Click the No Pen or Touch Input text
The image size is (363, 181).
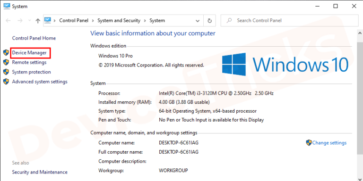click(x=211, y=120)
